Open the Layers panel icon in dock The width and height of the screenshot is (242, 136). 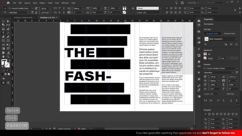pos(199,62)
